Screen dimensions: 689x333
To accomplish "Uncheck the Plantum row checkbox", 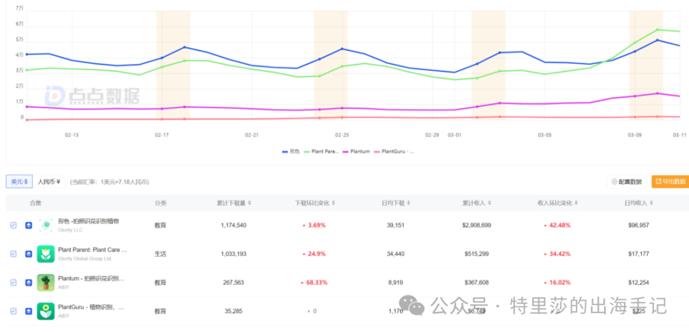I will coord(13,283).
